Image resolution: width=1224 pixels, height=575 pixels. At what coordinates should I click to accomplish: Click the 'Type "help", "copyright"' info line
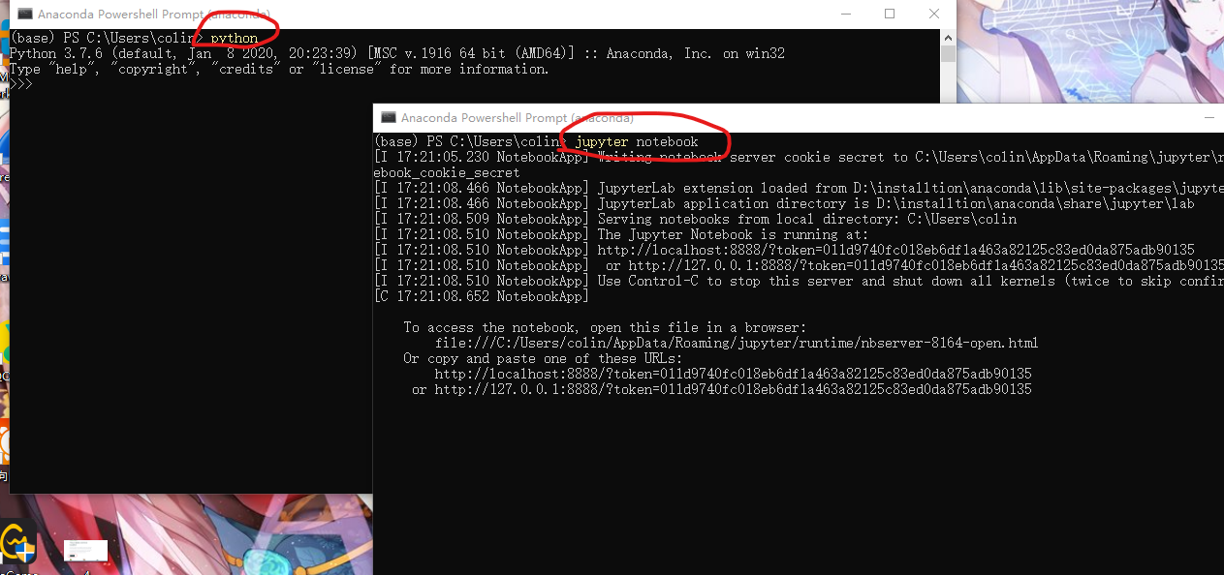pyautogui.click(x=279, y=69)
